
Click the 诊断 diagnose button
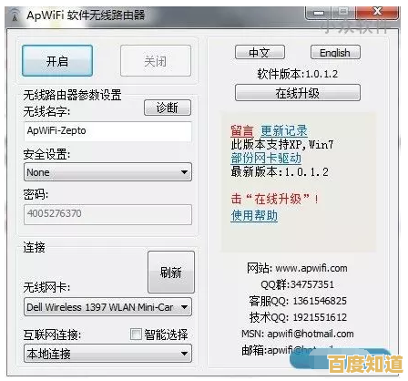[x=168, y=108]
